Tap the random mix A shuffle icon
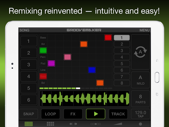The width and height of the screenshot is (169, 127). pyautogui.click(x=140, y=52)
